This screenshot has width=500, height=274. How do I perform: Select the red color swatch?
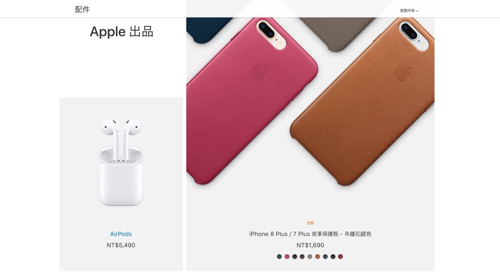[x=340, y=257]
